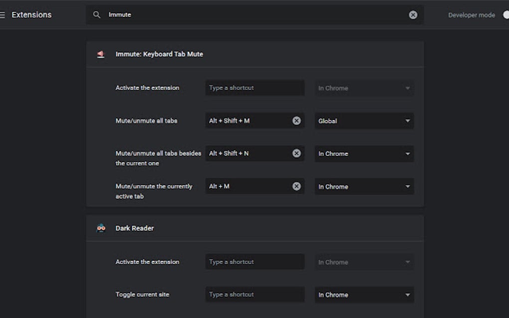This screenshot has height=318, width=509.
Task: Open the Extensions hamburger menu
Action: (x=2, y=15)
